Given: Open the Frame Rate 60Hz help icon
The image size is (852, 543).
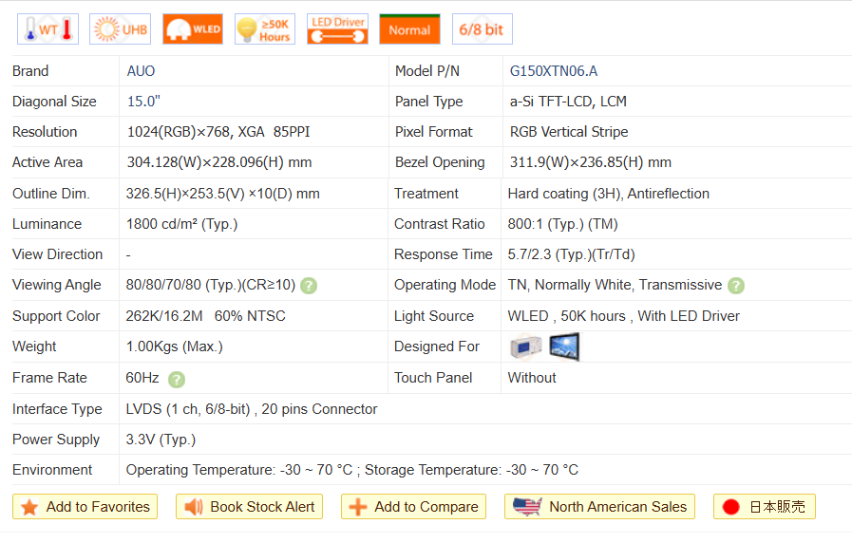Looking at the screenshot, I should (177, 379).
